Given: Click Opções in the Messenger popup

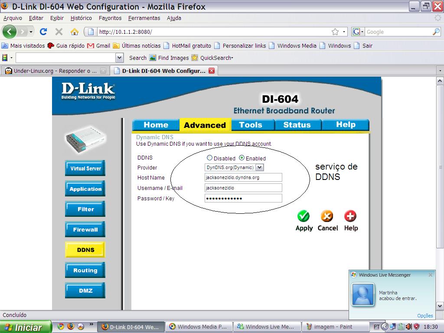Looking at the screenshot, I should point(425,316).
